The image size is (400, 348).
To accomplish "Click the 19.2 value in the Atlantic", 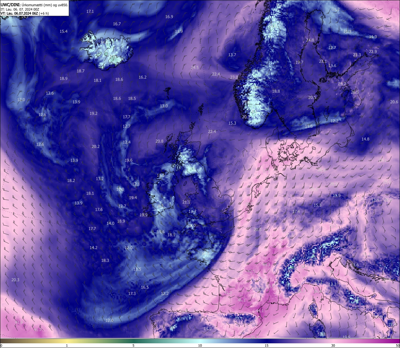I will (93, 113).
